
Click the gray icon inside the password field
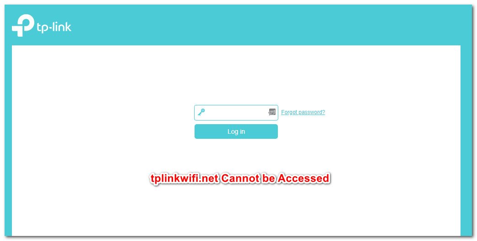click(x=272, y=112)
